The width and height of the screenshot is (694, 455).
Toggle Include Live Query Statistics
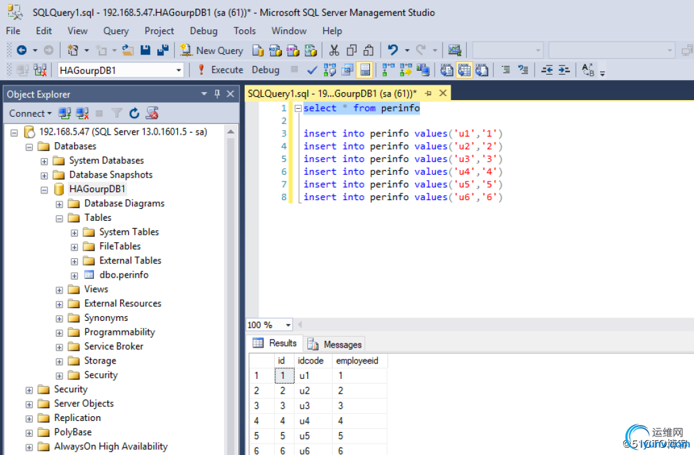405,70
